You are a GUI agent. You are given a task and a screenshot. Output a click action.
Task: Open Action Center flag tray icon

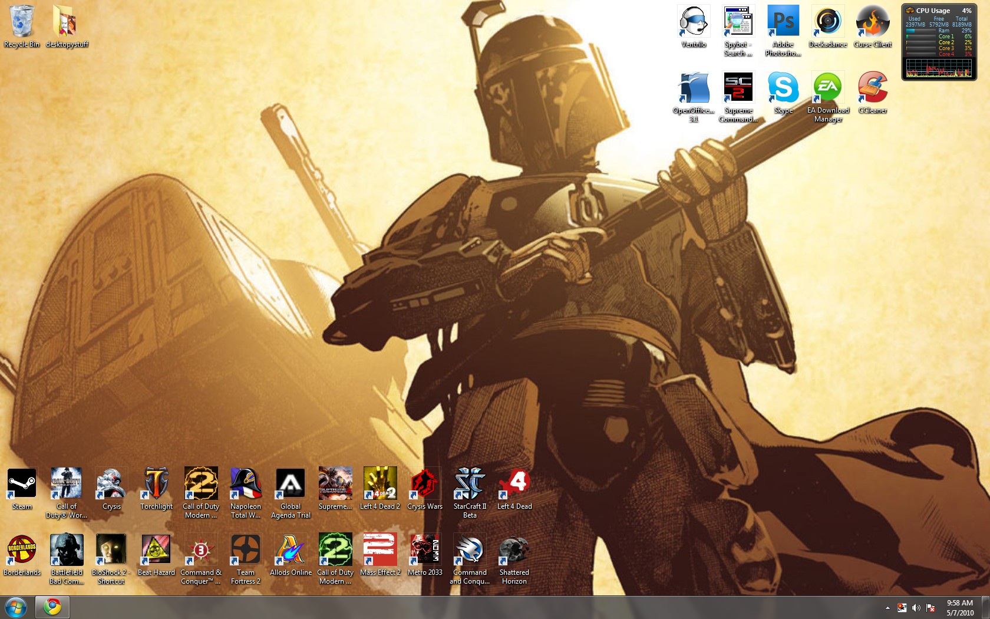coord(930,608)
